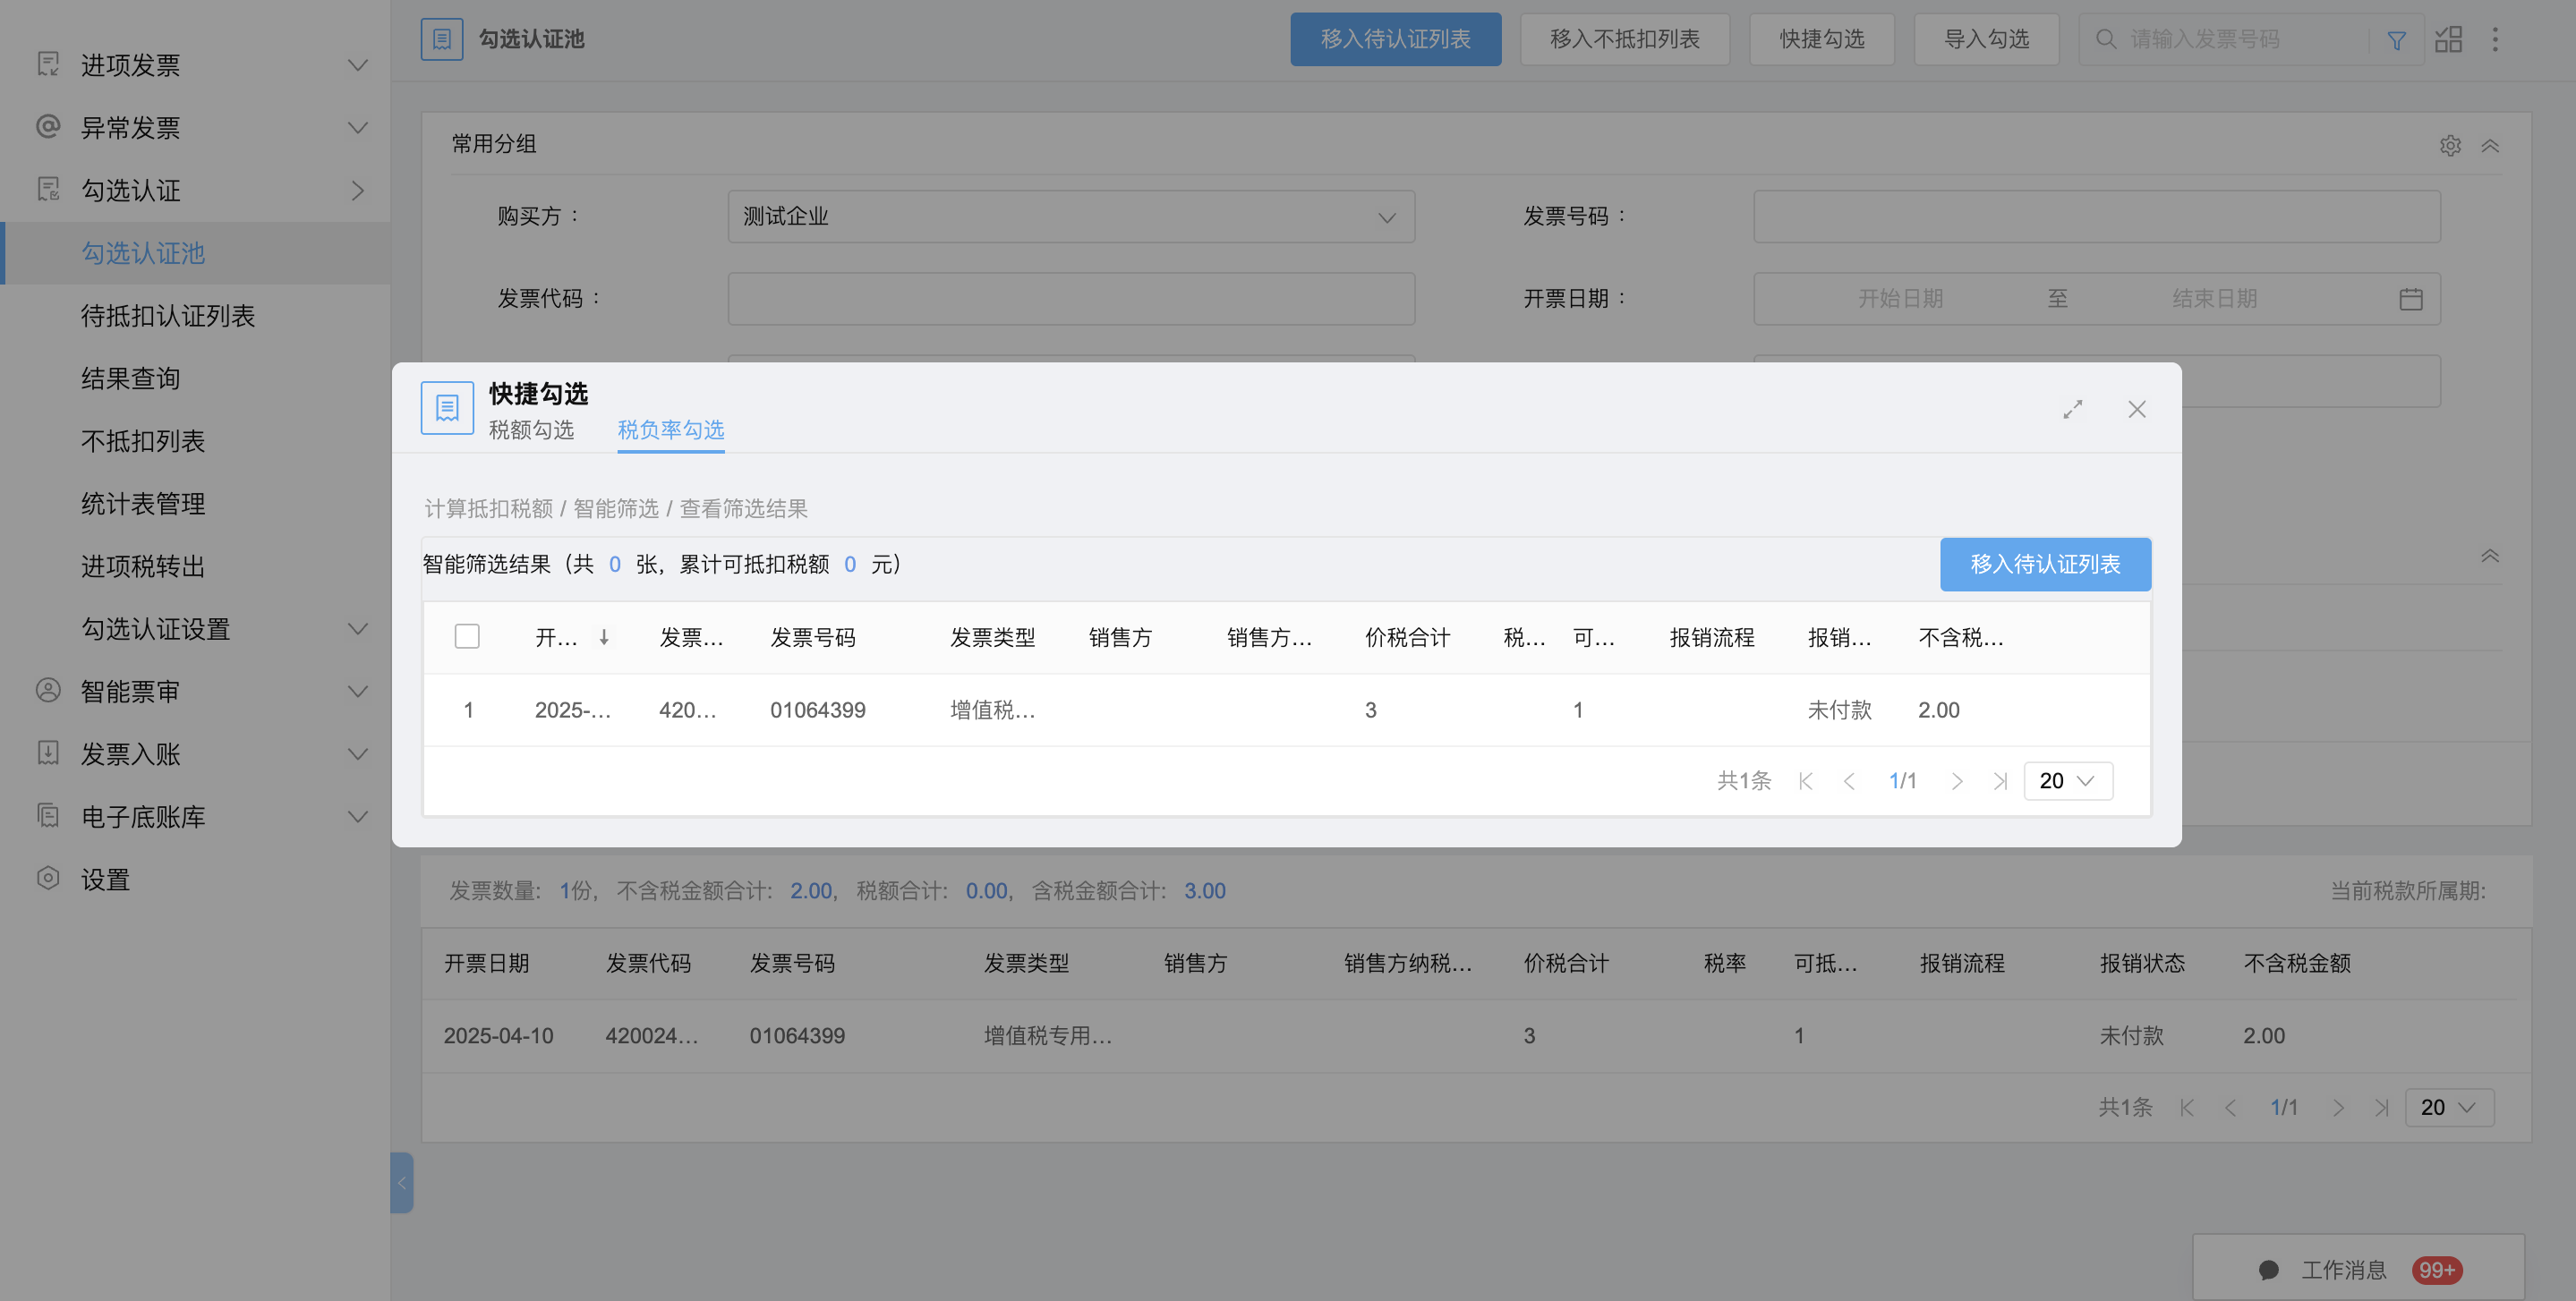The height and width of the screenshot is (1301, 2576).
Task: Collapse the sidebar with the blue handle
Action: pos(401,1183)
